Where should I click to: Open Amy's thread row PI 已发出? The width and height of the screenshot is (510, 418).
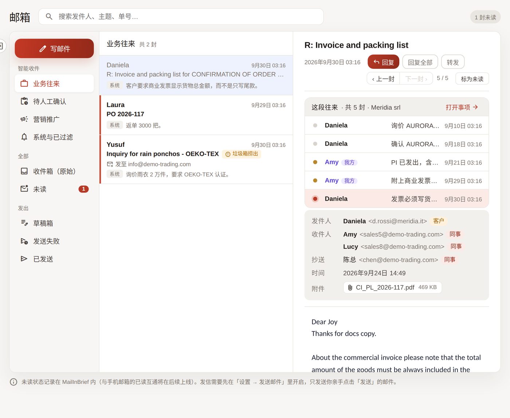coord(397,162)
